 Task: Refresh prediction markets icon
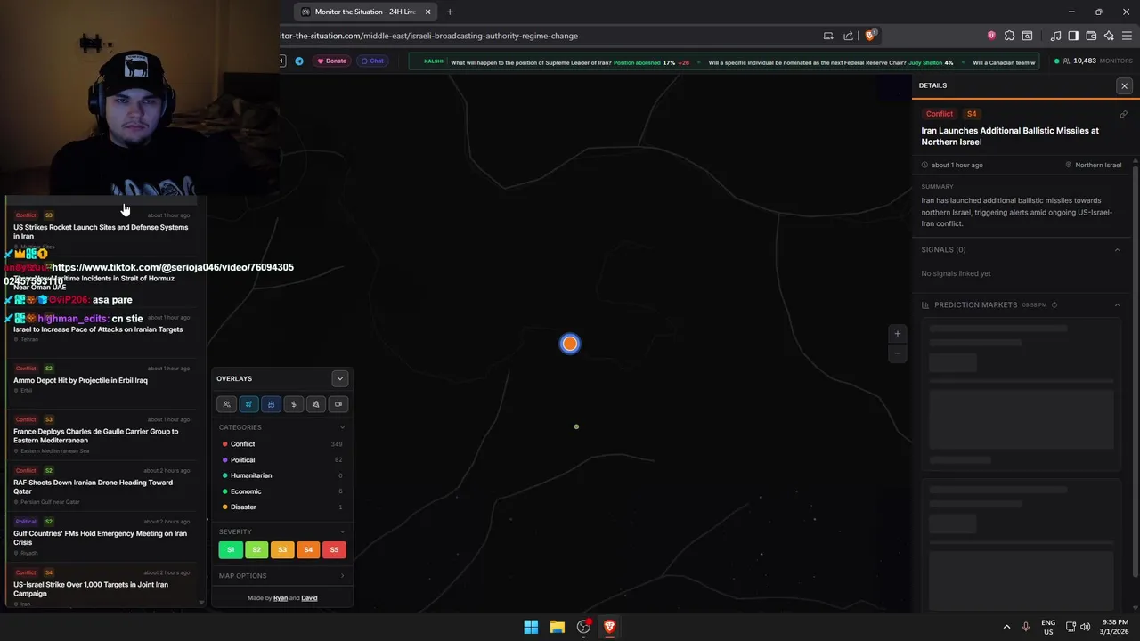tap(1054, 305)
